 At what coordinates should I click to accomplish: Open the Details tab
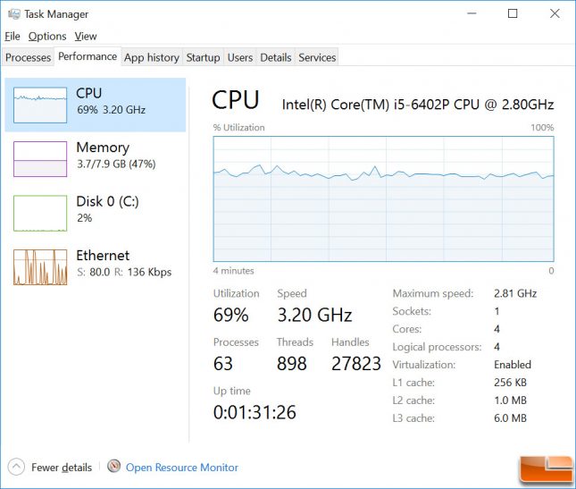tap(276, 57)
